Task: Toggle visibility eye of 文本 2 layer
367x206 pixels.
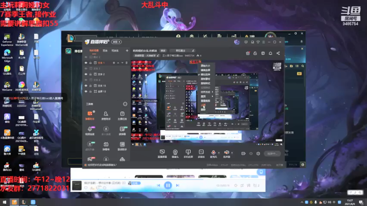Action: (86, 74)
